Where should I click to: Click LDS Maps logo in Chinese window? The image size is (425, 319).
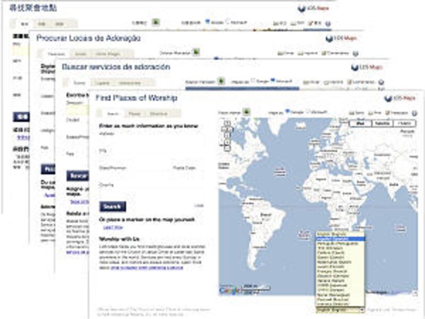[x=313, y=9]
